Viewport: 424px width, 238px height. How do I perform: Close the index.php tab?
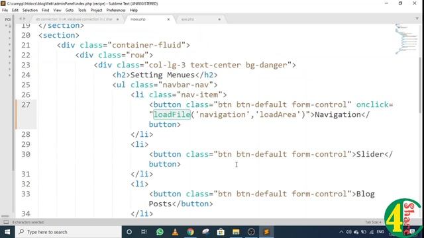point(168,19)
